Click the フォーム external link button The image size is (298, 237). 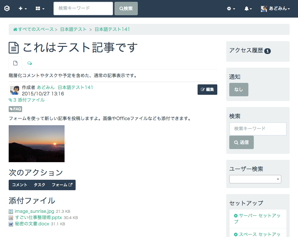[62, 185]
